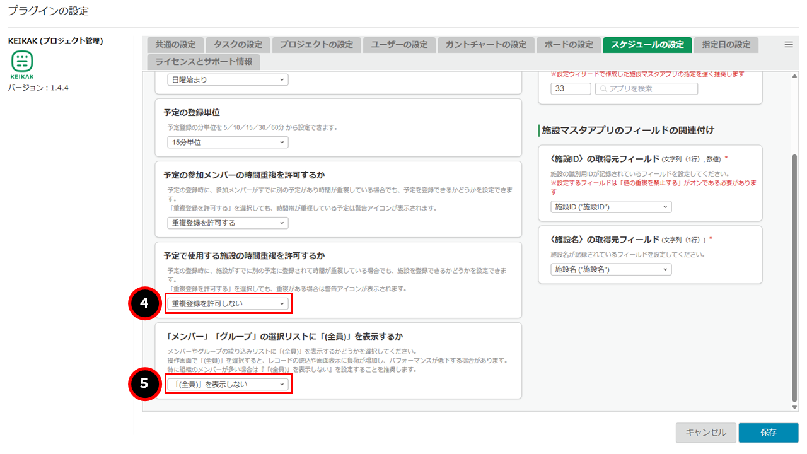Switch to the 共通の設定 tab

pos(175,45)
